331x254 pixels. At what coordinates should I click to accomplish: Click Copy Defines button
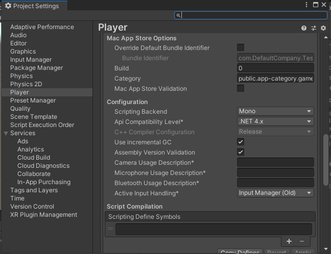click(x=240, y=251)
